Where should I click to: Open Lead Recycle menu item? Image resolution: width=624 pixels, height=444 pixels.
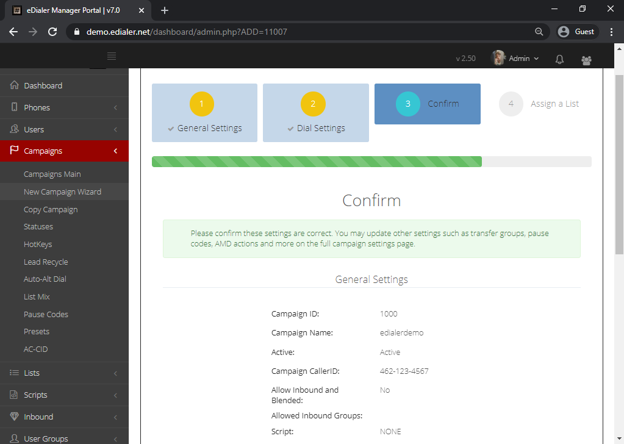(x=46, y=262)
